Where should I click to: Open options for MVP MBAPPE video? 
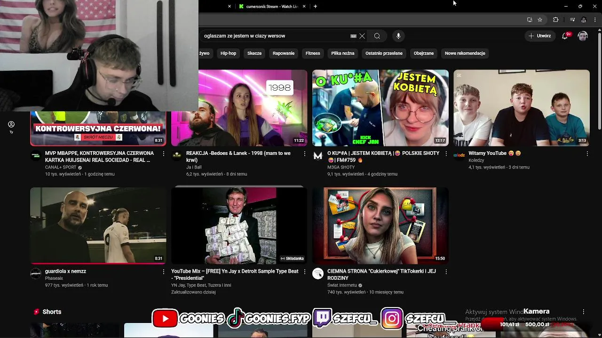[164, 154]
